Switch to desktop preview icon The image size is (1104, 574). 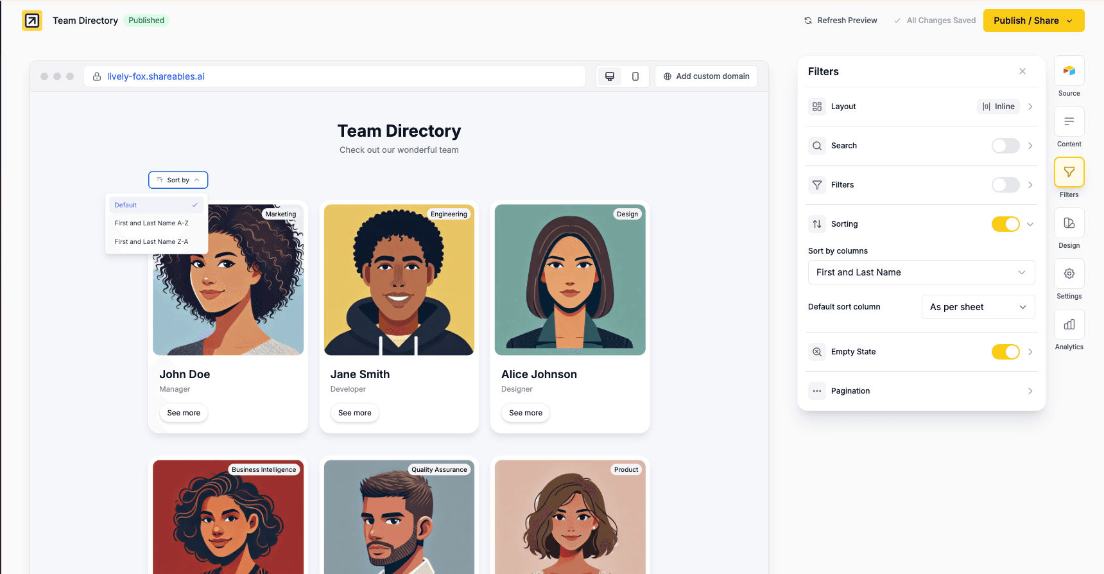[x=609, y=76]
